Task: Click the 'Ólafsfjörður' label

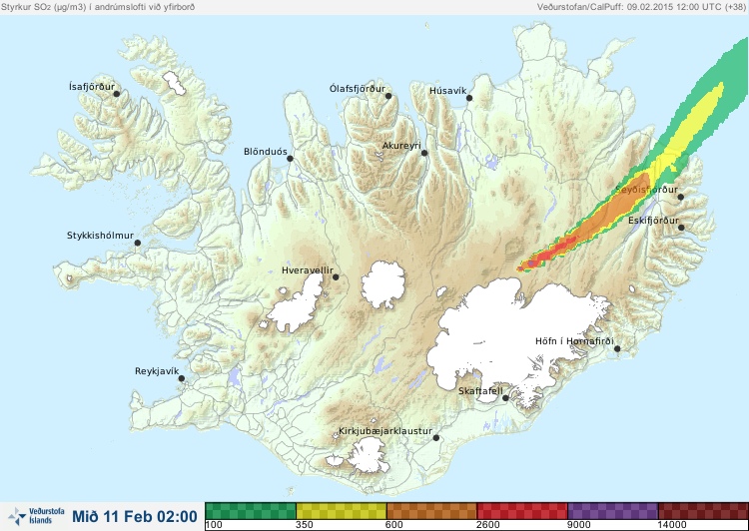Action: (x=358, y=89)
